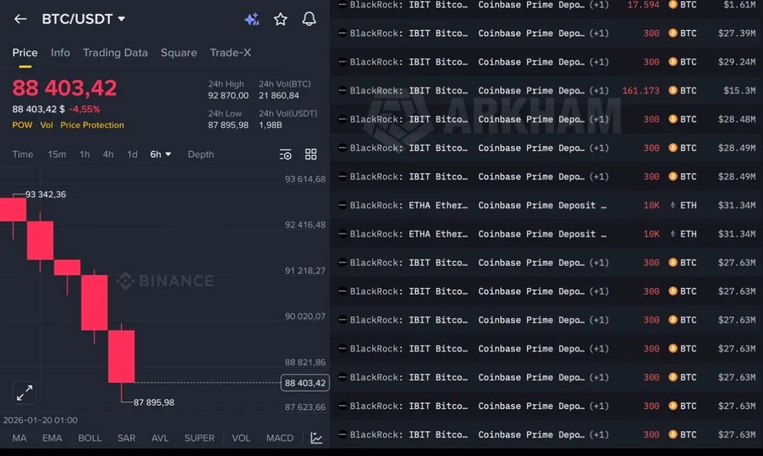Toggle the VOL sub-indicator
The height and width of the screenshot is (456, 763).
pyautogui.click(x=241, y=438)
